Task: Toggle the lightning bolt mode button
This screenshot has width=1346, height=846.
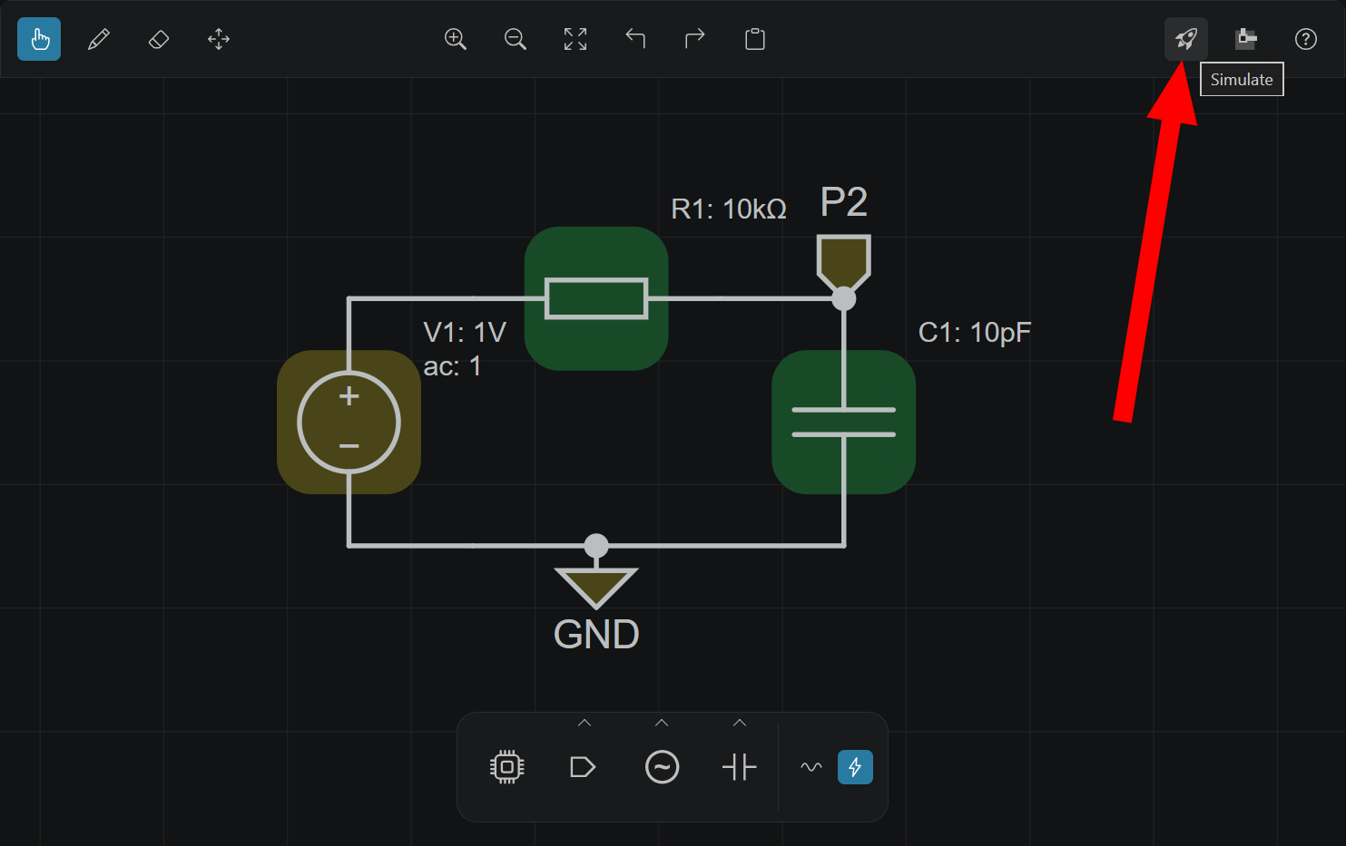Action: coord(855,767)
